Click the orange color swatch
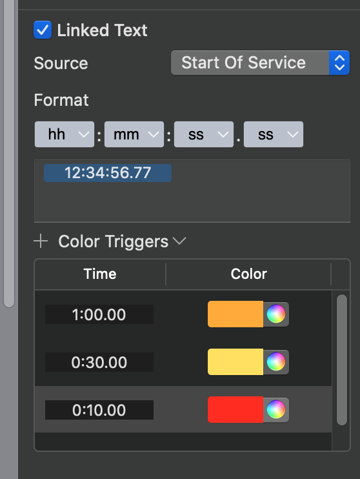 pyautogui.click(x=235, y=314)
